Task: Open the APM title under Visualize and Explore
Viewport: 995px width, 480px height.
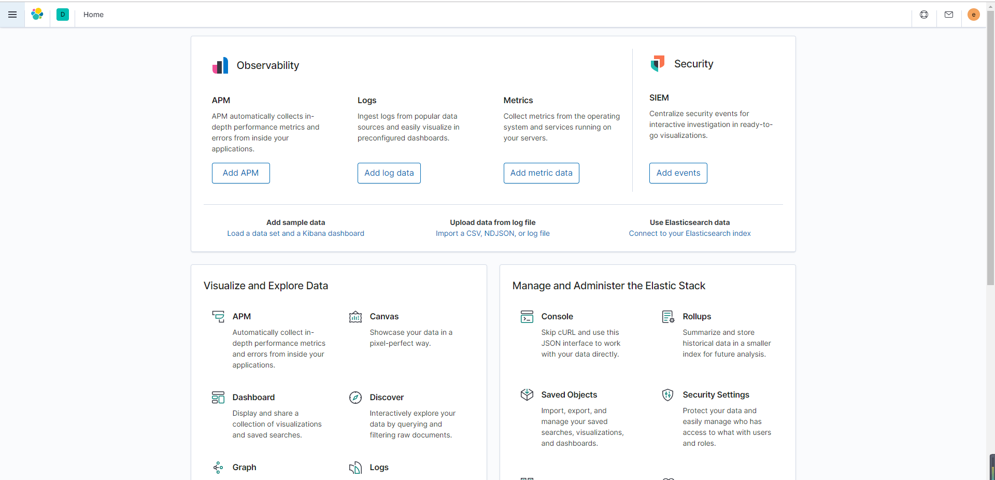Action: tap(242, 317)
